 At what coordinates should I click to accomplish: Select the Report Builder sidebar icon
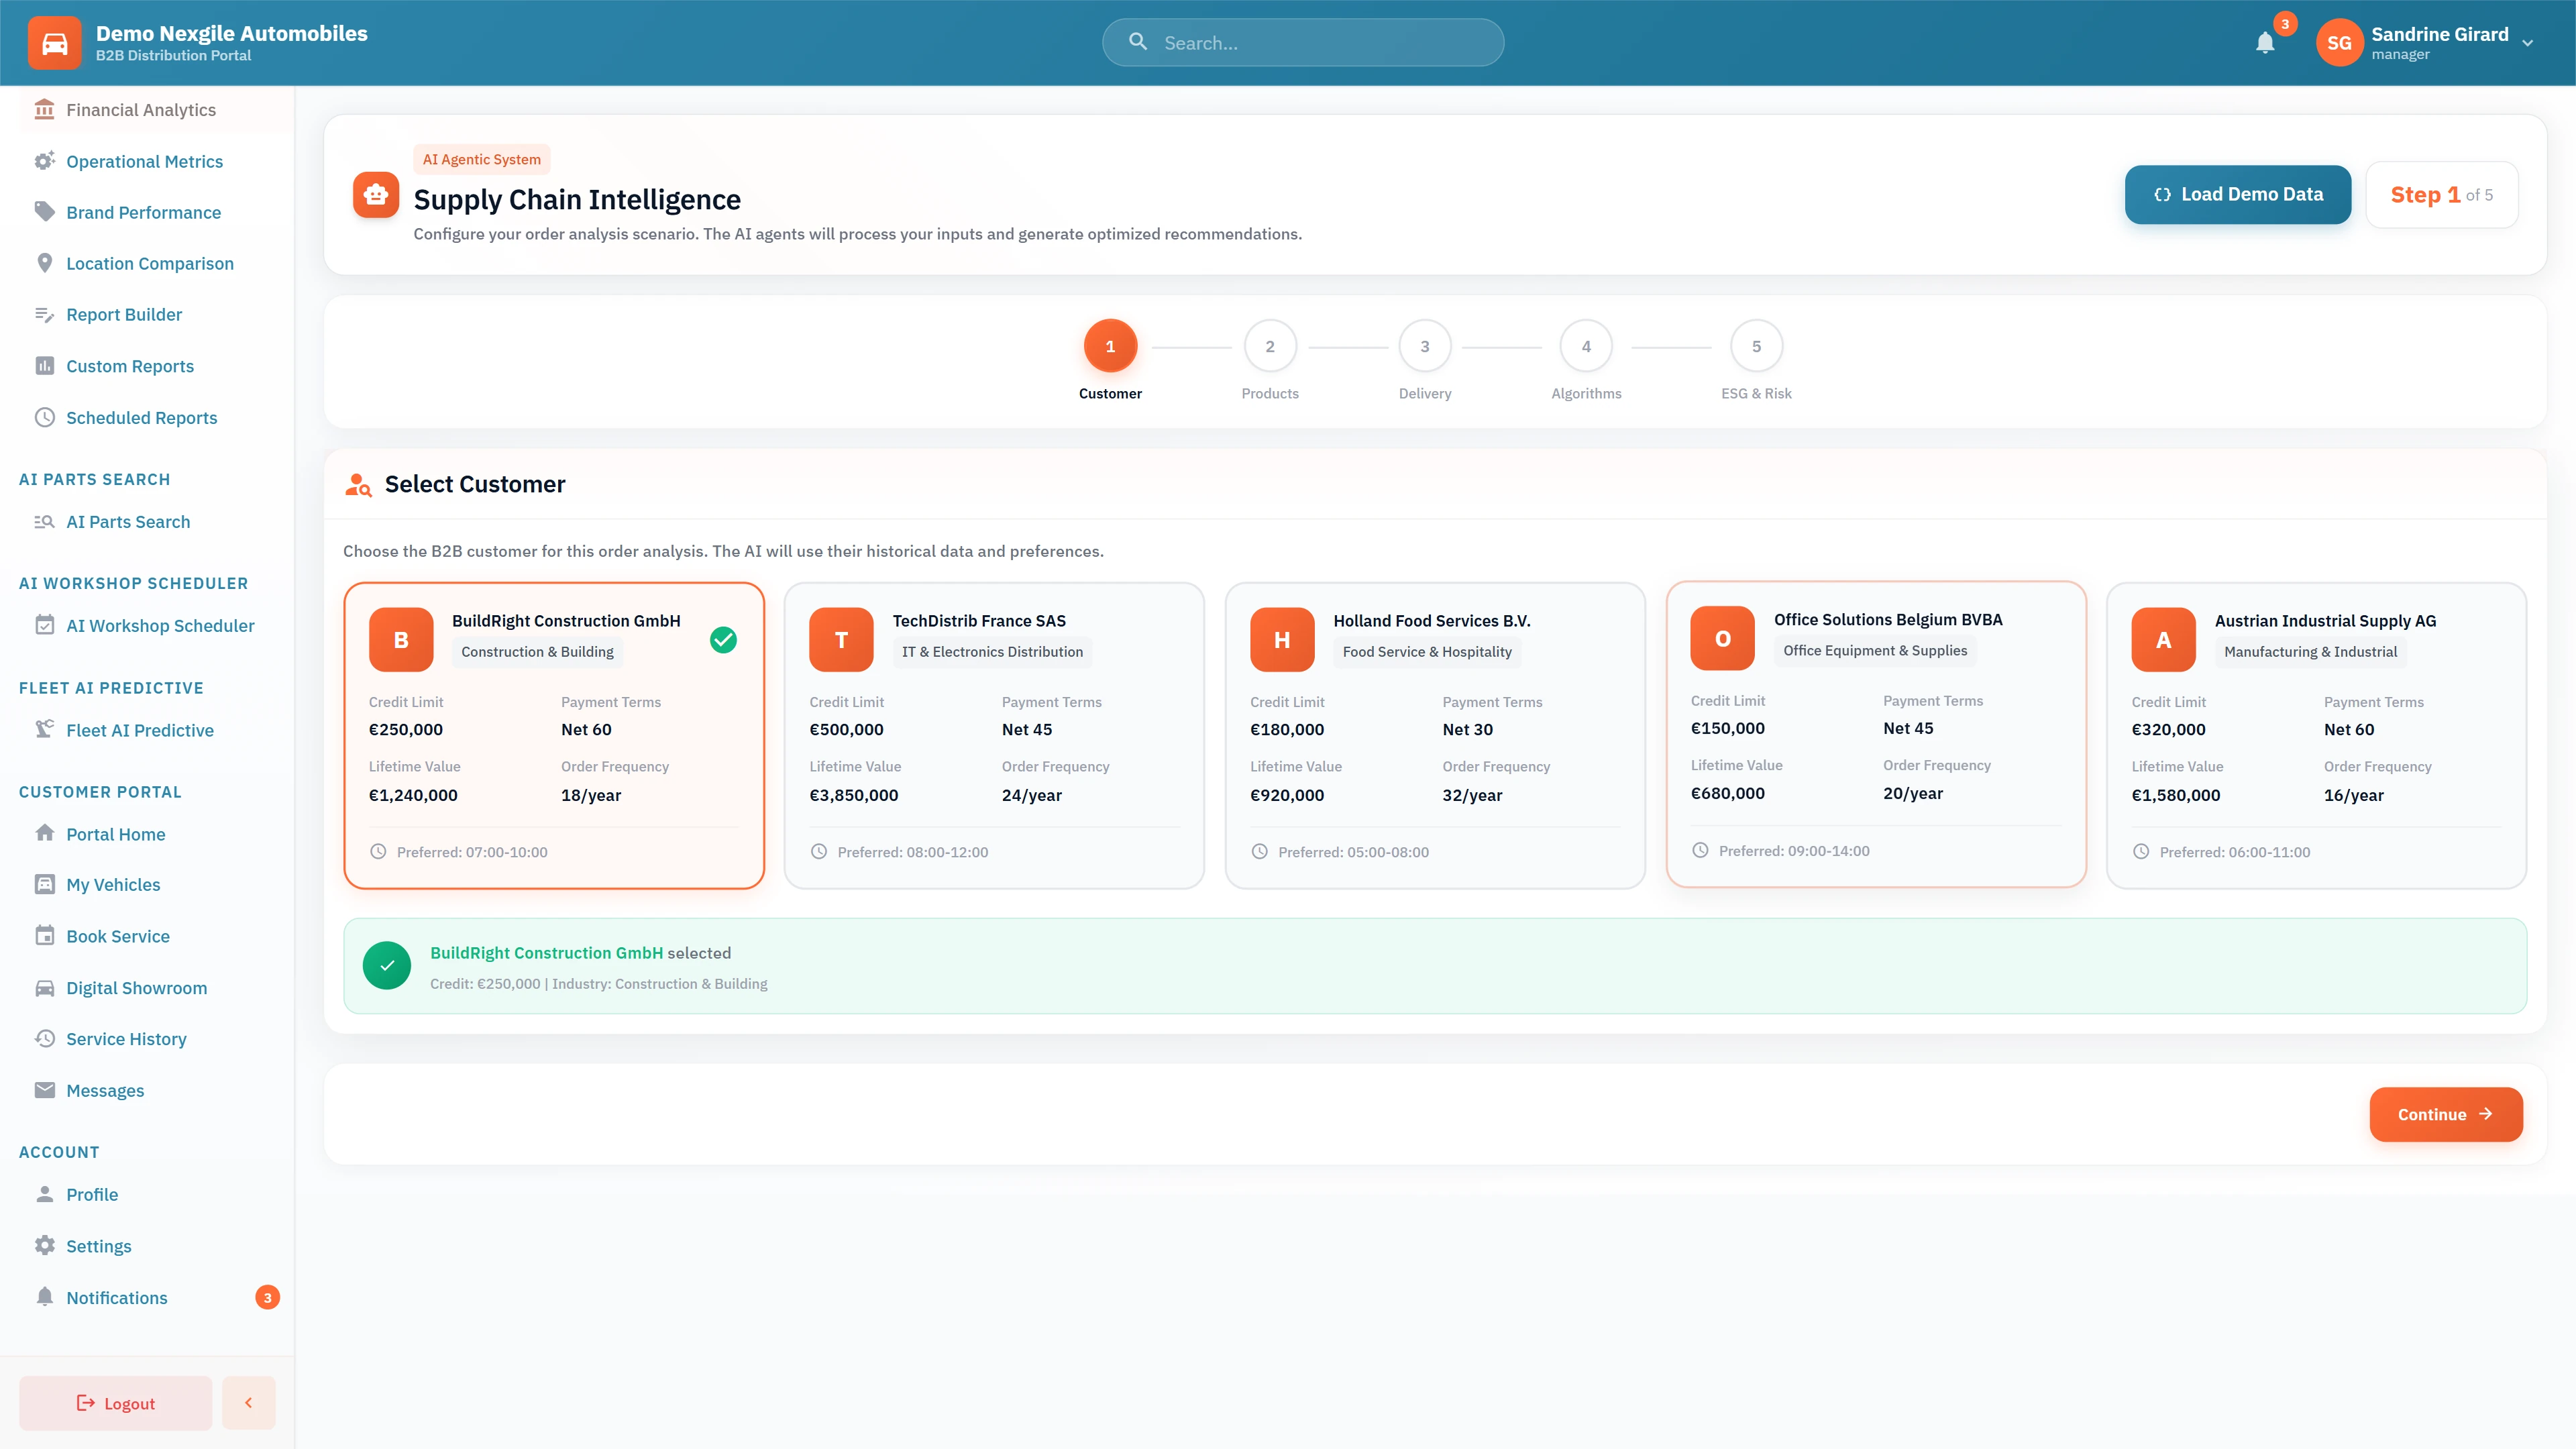(45, 314)
